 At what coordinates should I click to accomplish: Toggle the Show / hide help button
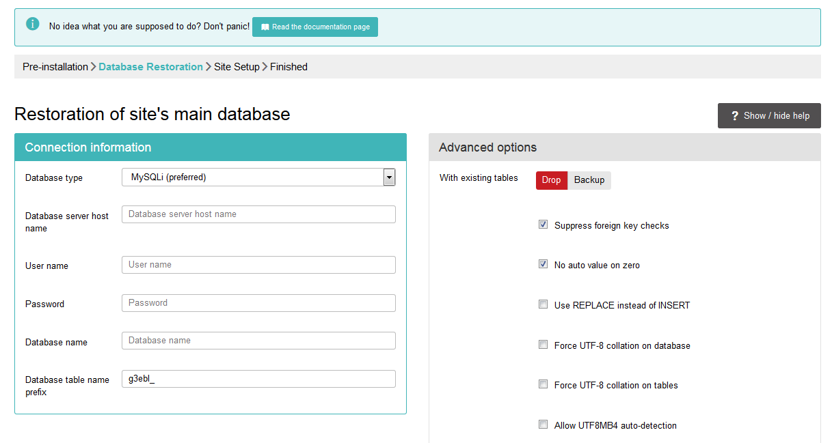[x=769, y=116]
